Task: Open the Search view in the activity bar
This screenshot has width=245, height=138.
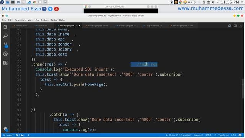Action: tap(5, 36)
